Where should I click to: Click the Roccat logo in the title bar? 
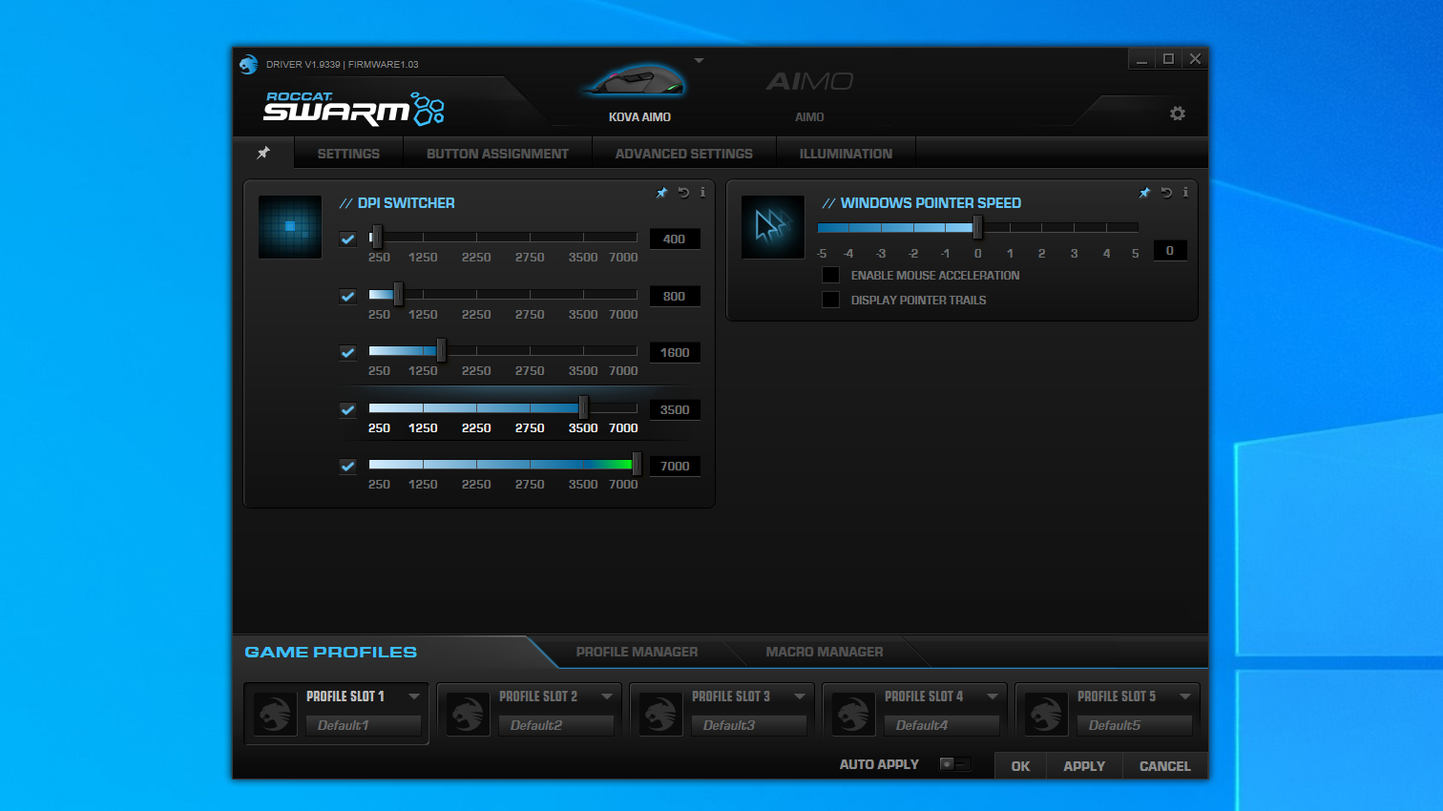[249, 64]
